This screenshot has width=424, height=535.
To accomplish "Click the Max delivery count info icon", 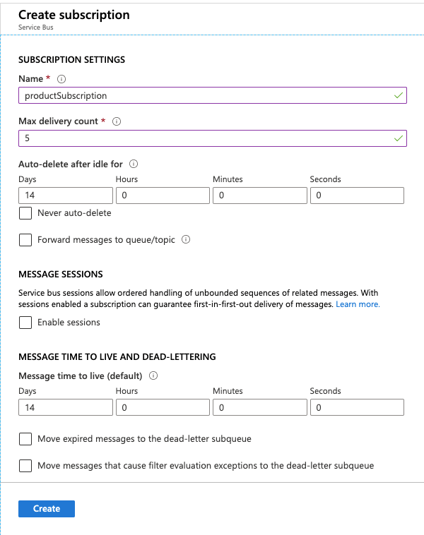I will tap(117, 121).
